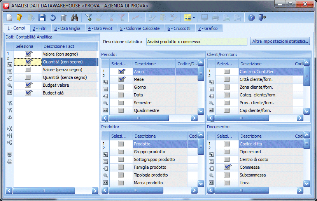Click the Undo/restore arrow icon
Screen dimensions: 317x201
point(53,17)
